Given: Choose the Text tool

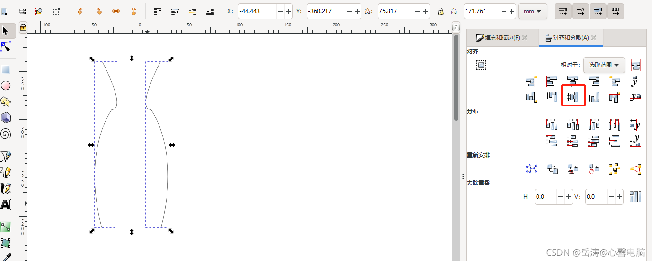Looking at the screenshot, I should pos(6,204).
